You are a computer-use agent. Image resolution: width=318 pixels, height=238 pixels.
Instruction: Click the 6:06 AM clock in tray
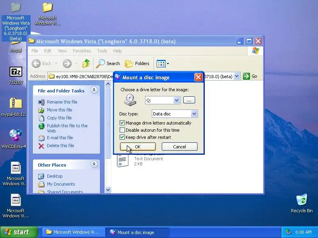coord(303,232)
